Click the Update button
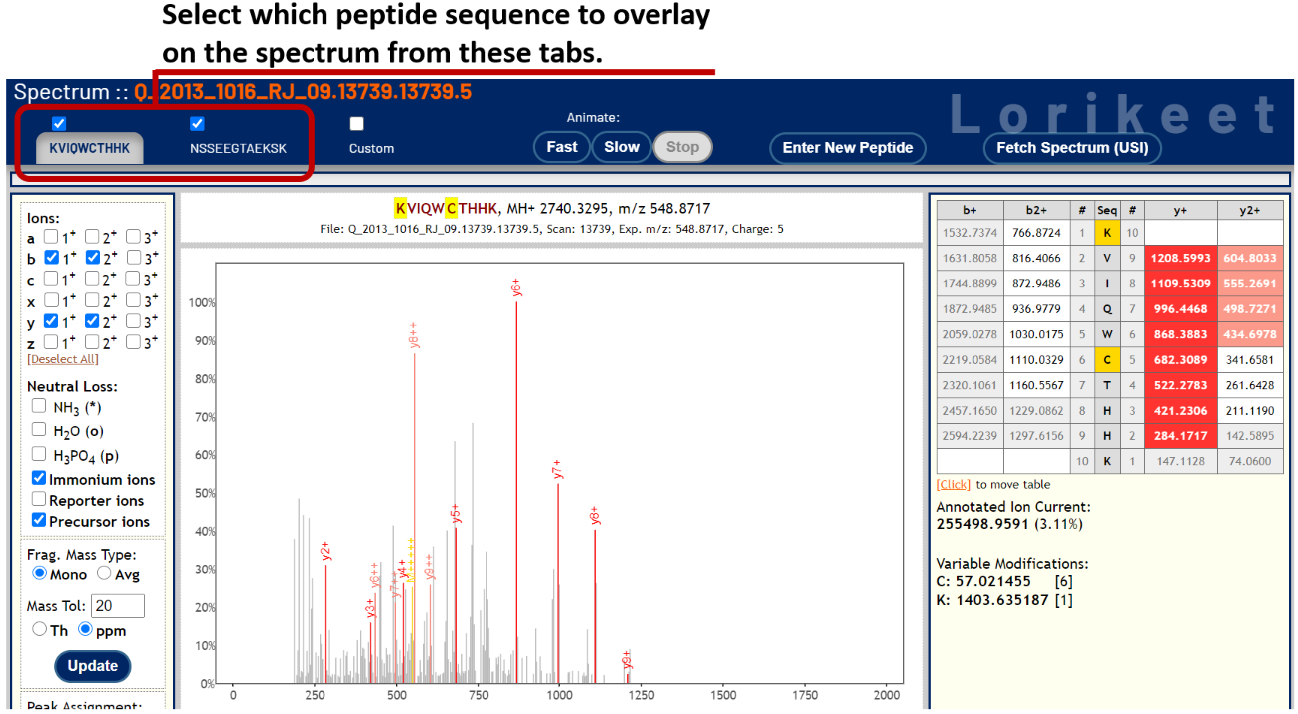1298x714 pixels. [x=92, y=666]
